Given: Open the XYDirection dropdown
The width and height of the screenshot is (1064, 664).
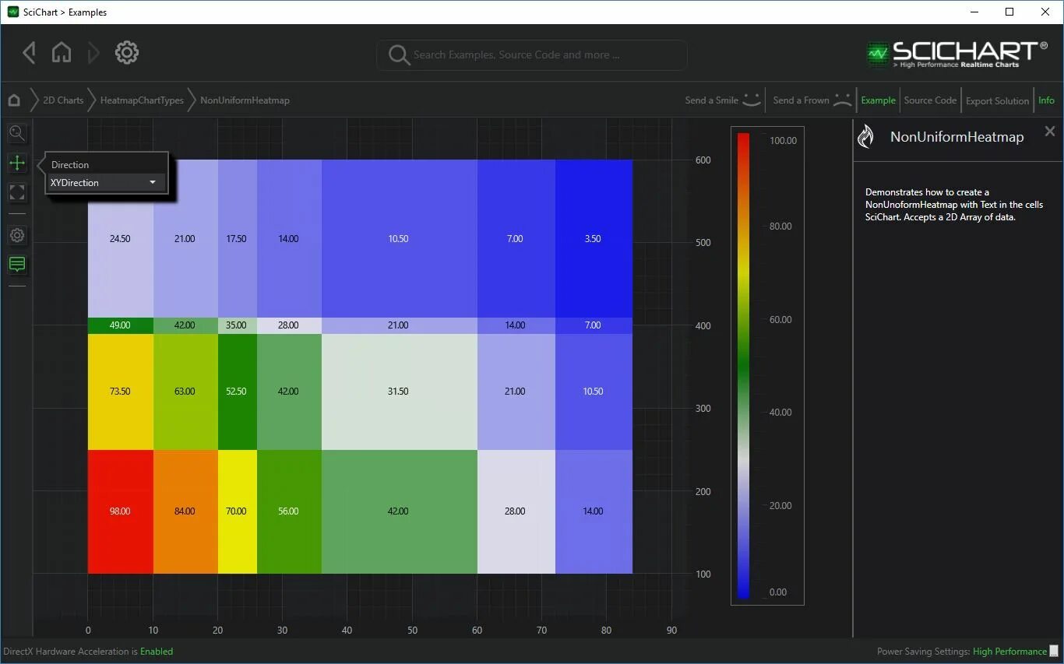Looking at the screenshot, I should pyautogui.click(x=105, y=183).
